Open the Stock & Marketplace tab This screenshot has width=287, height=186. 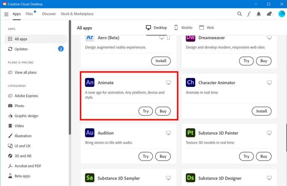pyautogui.click(x=77, y=14)
